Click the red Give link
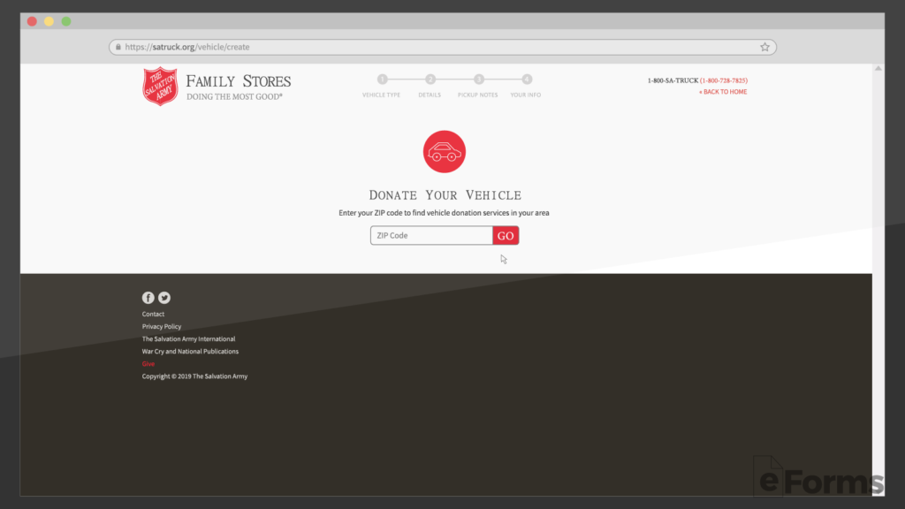The image size is (905, 509). 148,364
